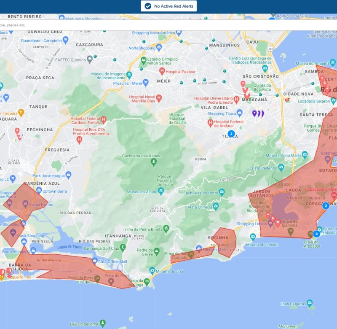Open the Shopping Nova América marker
Image resolution: width=337 pixels, height=329 pixels.
click(179, 33)
